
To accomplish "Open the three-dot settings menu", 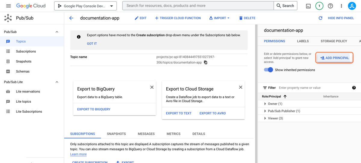I will click(341, 6).
